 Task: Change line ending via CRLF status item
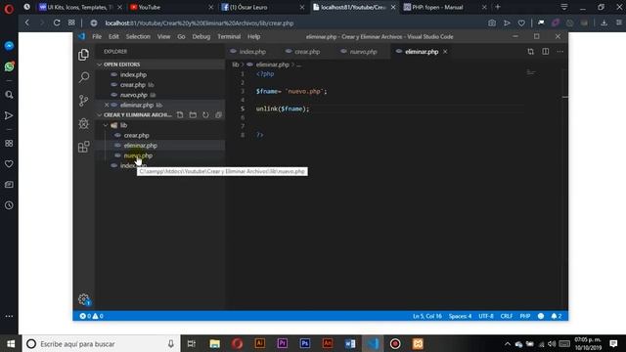click(x=507, y=316)
